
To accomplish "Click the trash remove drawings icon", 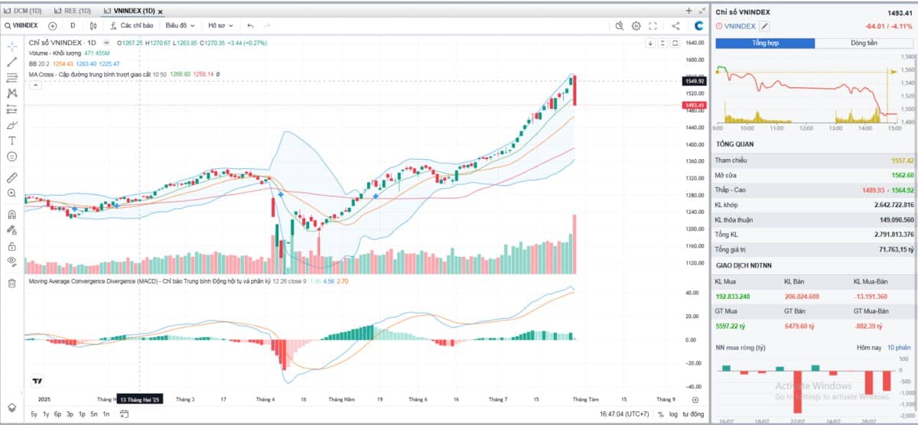I will 12,284.
